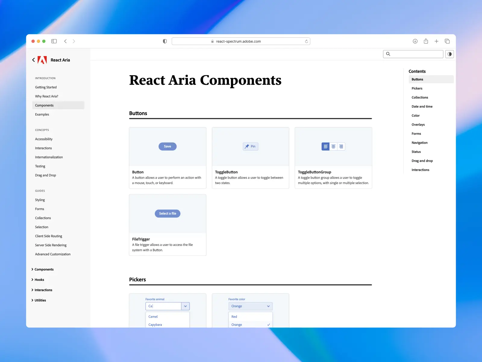Jump to Drag and drop in Contents
This screenshot has height=362, width=482.
422,161
